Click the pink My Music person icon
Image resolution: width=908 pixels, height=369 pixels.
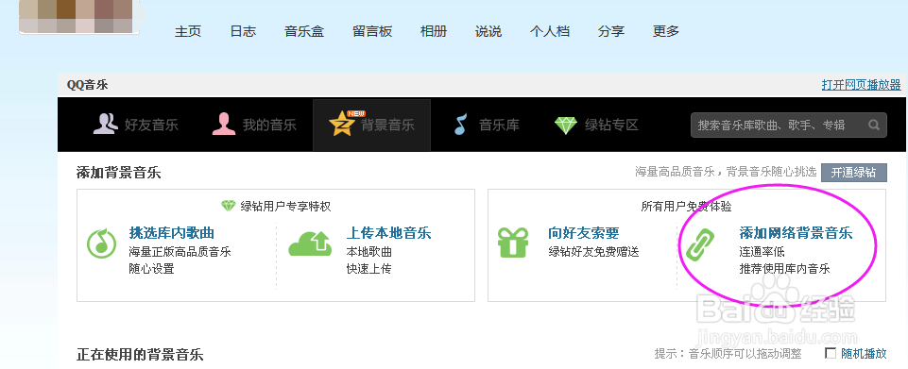pyautogui.click(x=224, y=124)
